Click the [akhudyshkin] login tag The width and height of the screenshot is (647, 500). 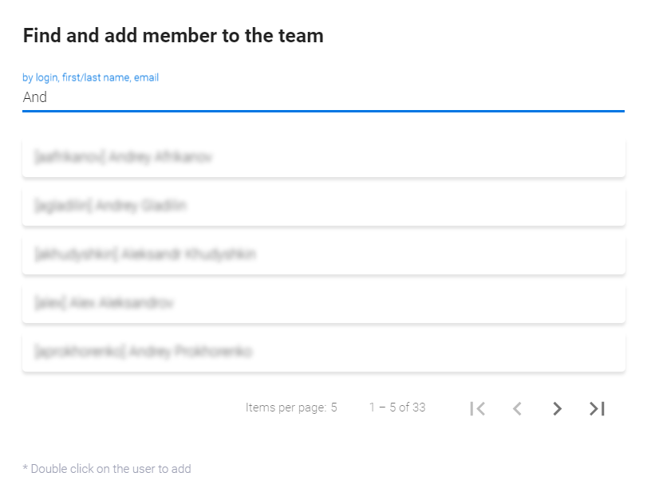[x=76, y=254]
